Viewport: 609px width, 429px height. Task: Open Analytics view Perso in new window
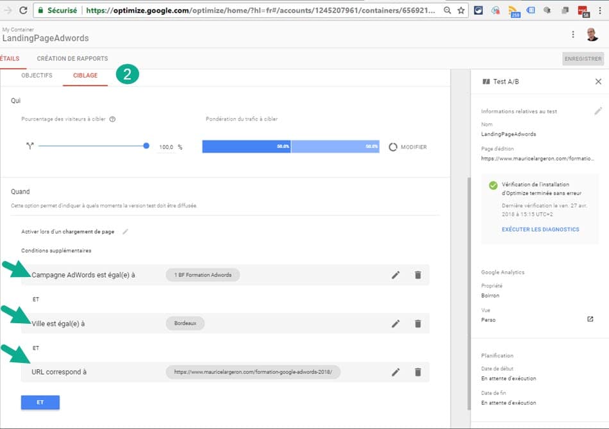(x=590, y=319)
